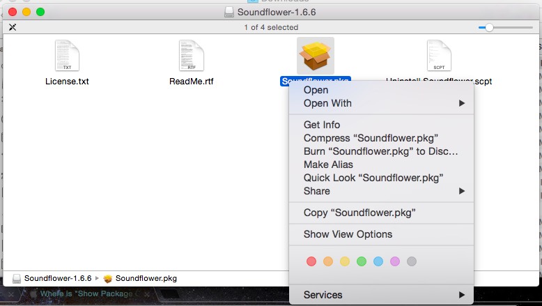Viewport: 542px width, 306px height.
Task: Click the disk icon in path bar
Action: [x=16, y=279]
